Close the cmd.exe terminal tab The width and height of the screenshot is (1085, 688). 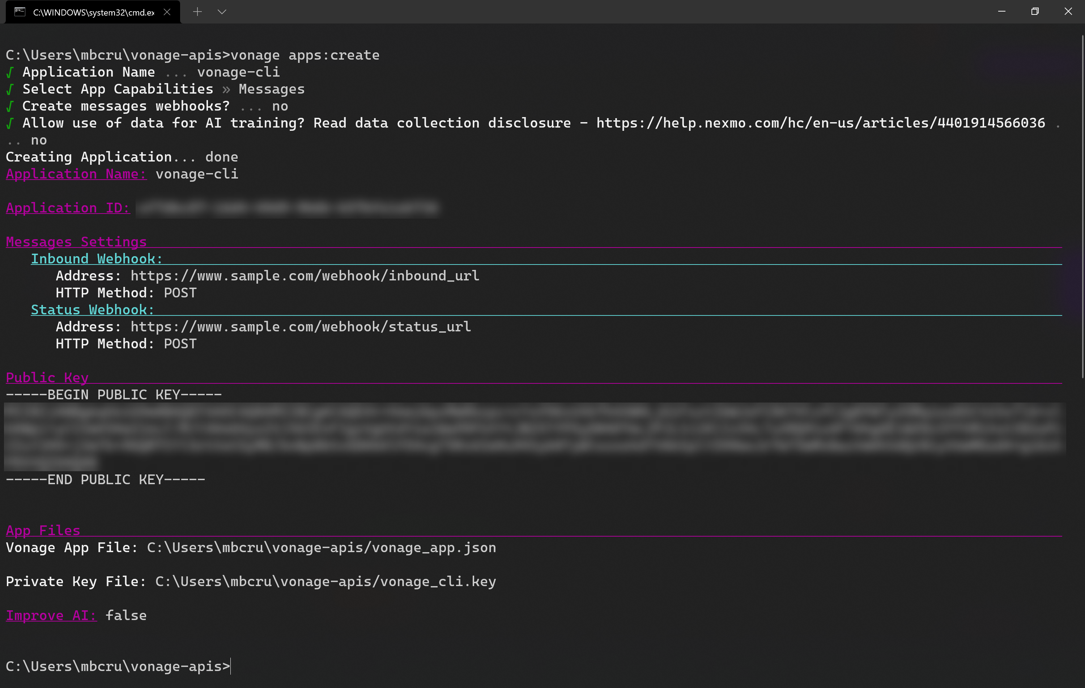(167, 12)
